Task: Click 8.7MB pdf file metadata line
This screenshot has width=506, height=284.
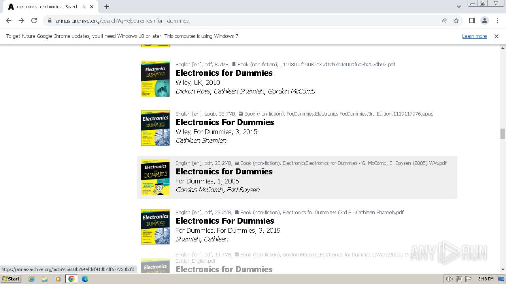Action: tap(285, 64)
